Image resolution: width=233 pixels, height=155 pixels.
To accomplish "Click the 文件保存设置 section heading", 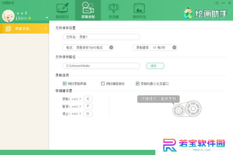I will coord(65,28).
